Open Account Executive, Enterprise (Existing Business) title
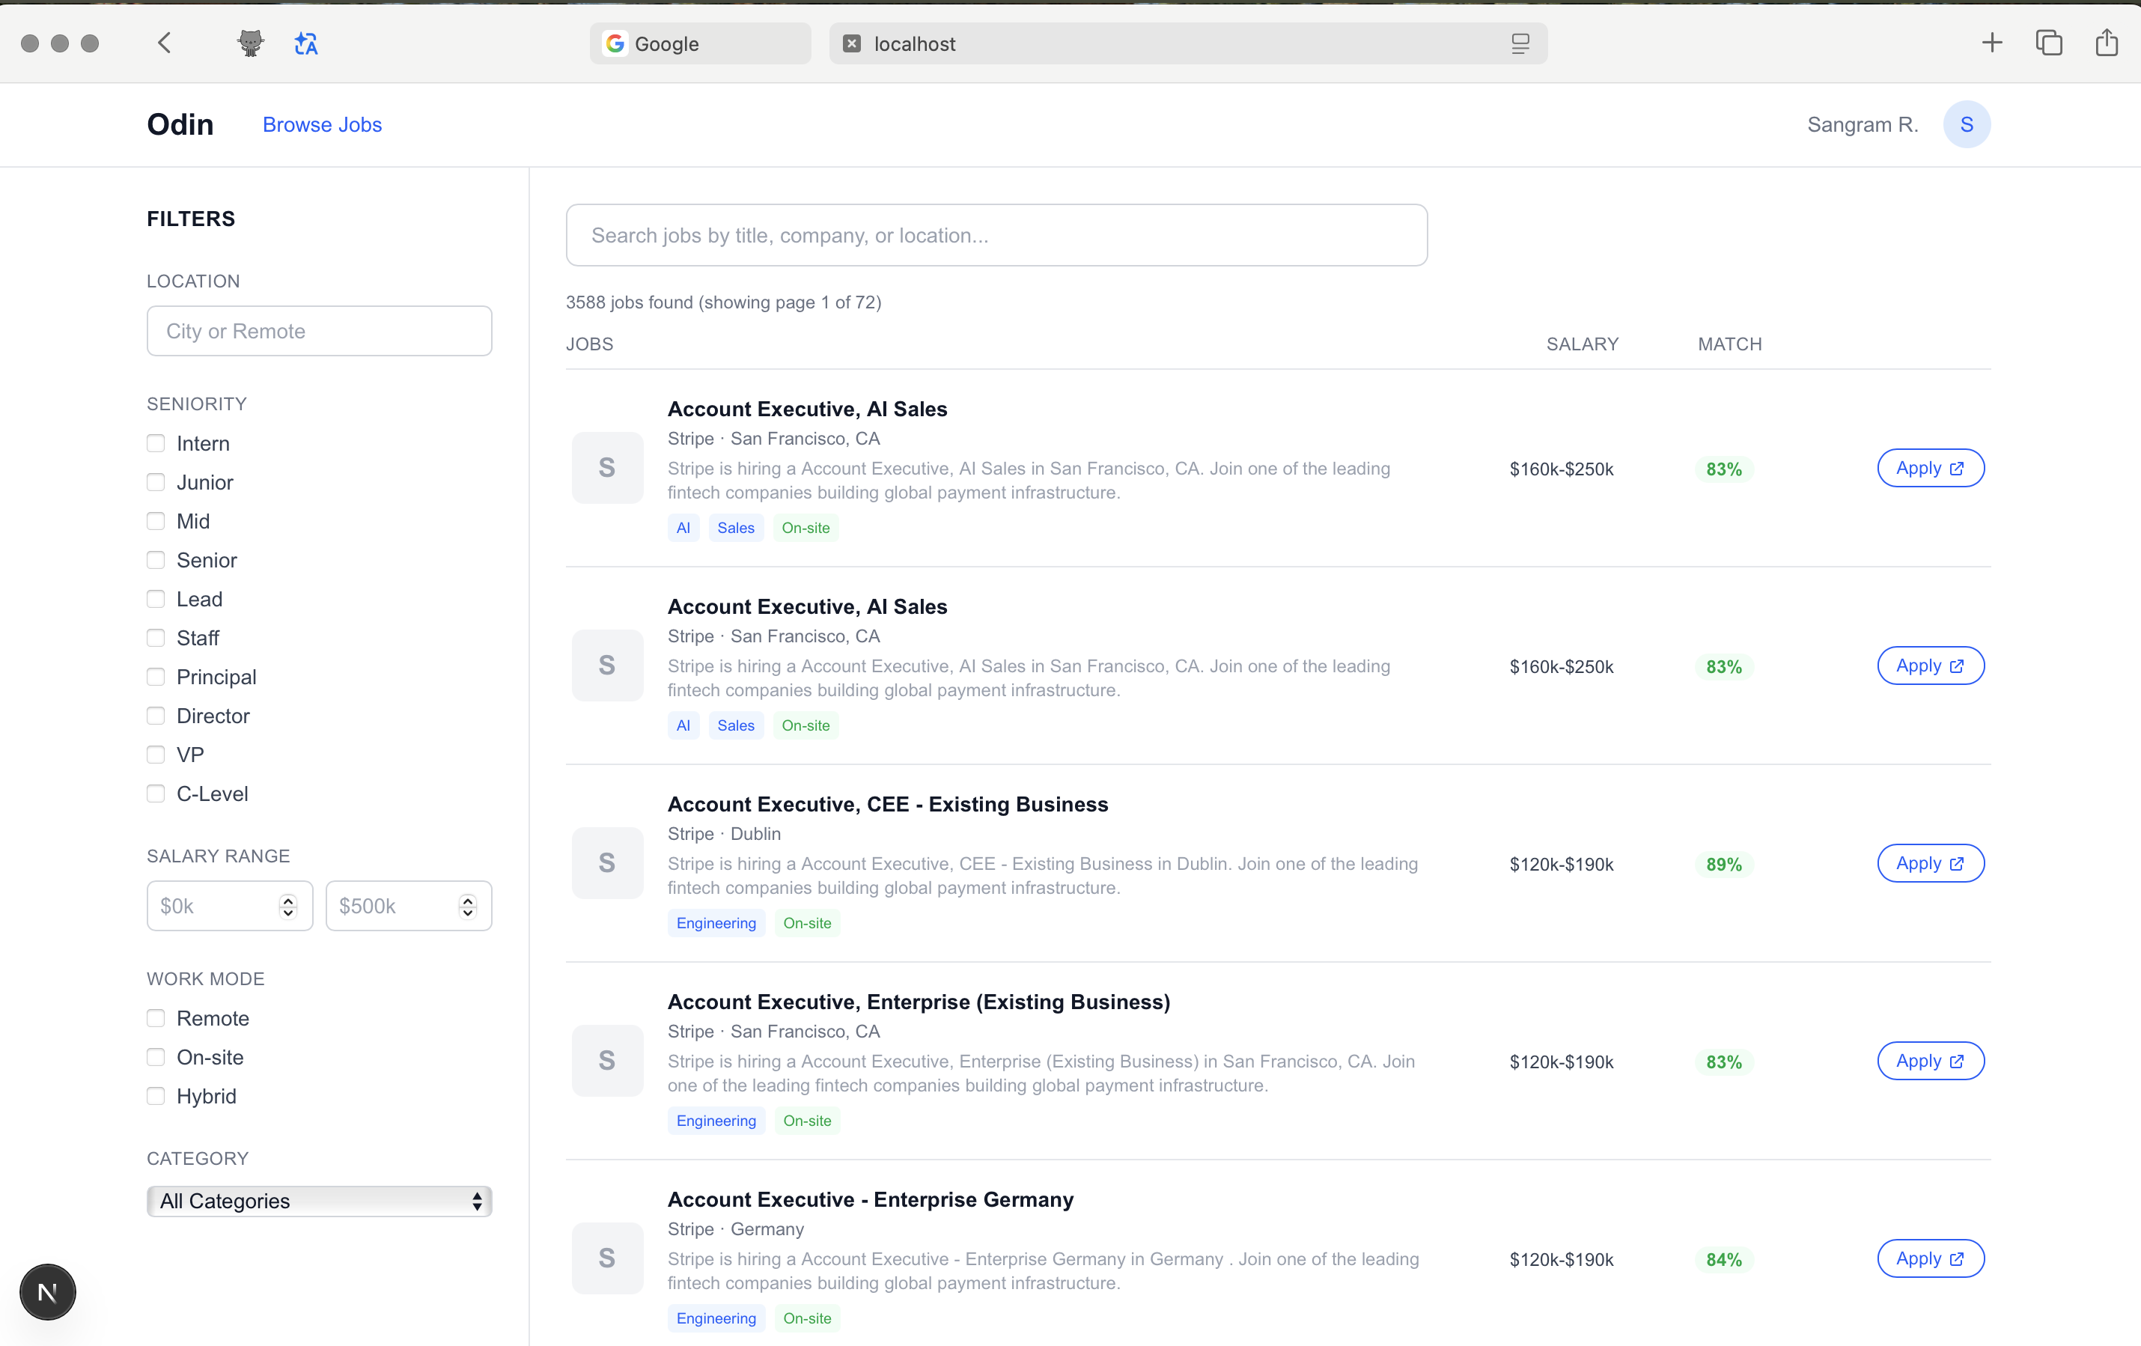2141x1346 pixels. tap(919, 1002)
